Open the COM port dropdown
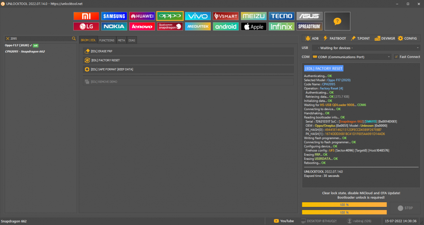 [x=352, y=57]
